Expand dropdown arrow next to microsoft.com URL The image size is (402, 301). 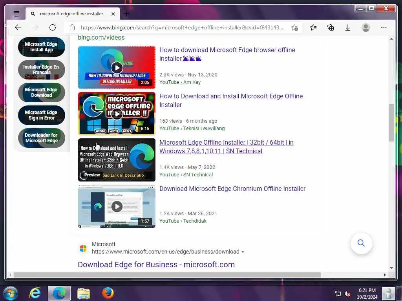(x=243, y=252)
